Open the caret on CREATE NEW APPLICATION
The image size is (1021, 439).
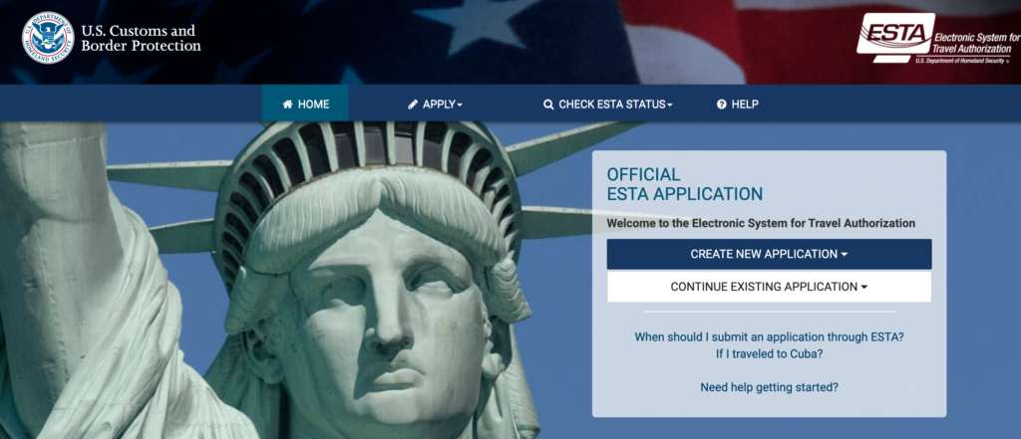coord(845,254)
